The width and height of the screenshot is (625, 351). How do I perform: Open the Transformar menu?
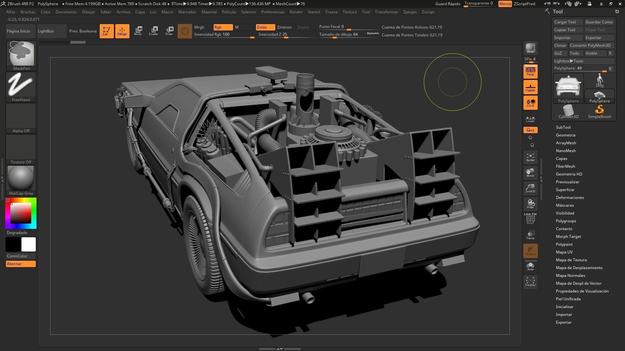tap(386, 12)
